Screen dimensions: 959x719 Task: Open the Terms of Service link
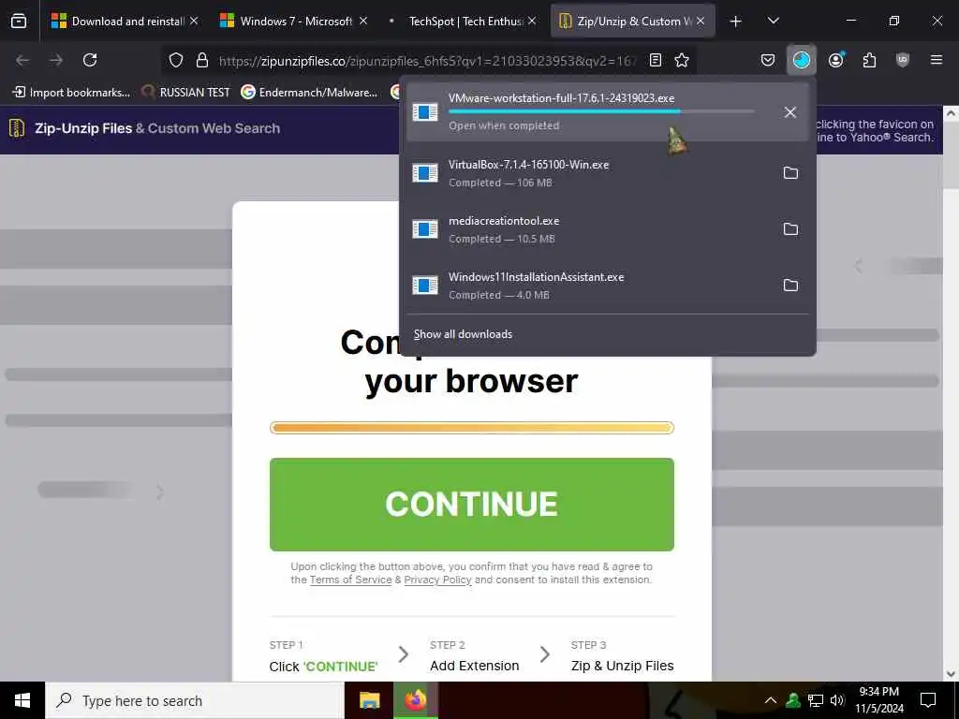[x=350, y=580]
